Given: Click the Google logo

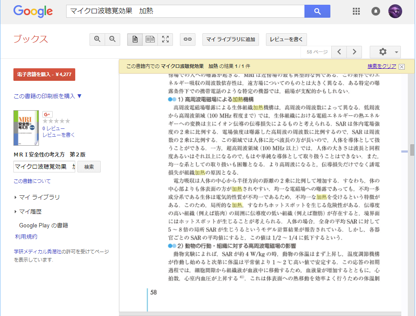Looking at the screenshot, I should click(x=33, y=11).
